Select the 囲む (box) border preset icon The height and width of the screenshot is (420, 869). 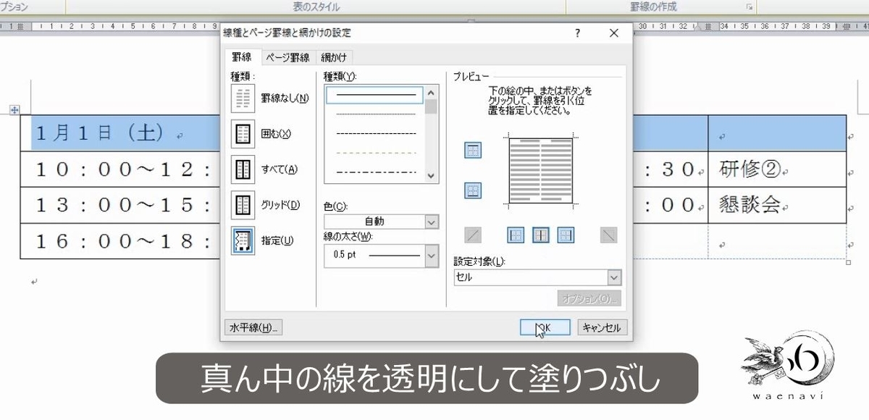click(244, 133)
